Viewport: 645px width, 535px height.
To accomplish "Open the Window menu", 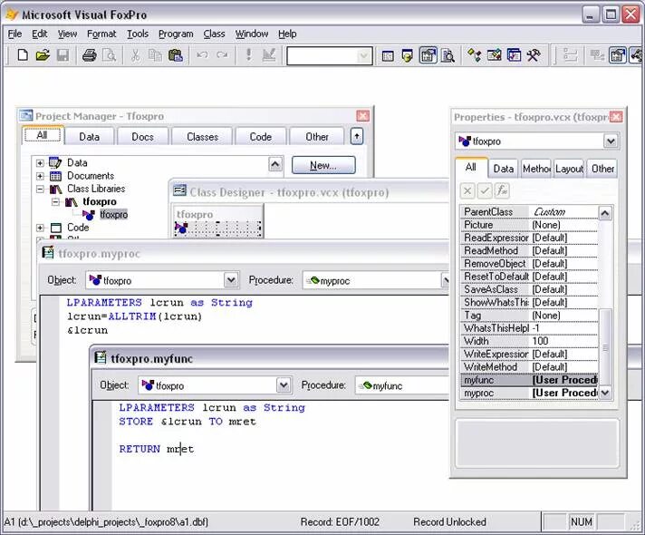I will [x=251, y=34].
